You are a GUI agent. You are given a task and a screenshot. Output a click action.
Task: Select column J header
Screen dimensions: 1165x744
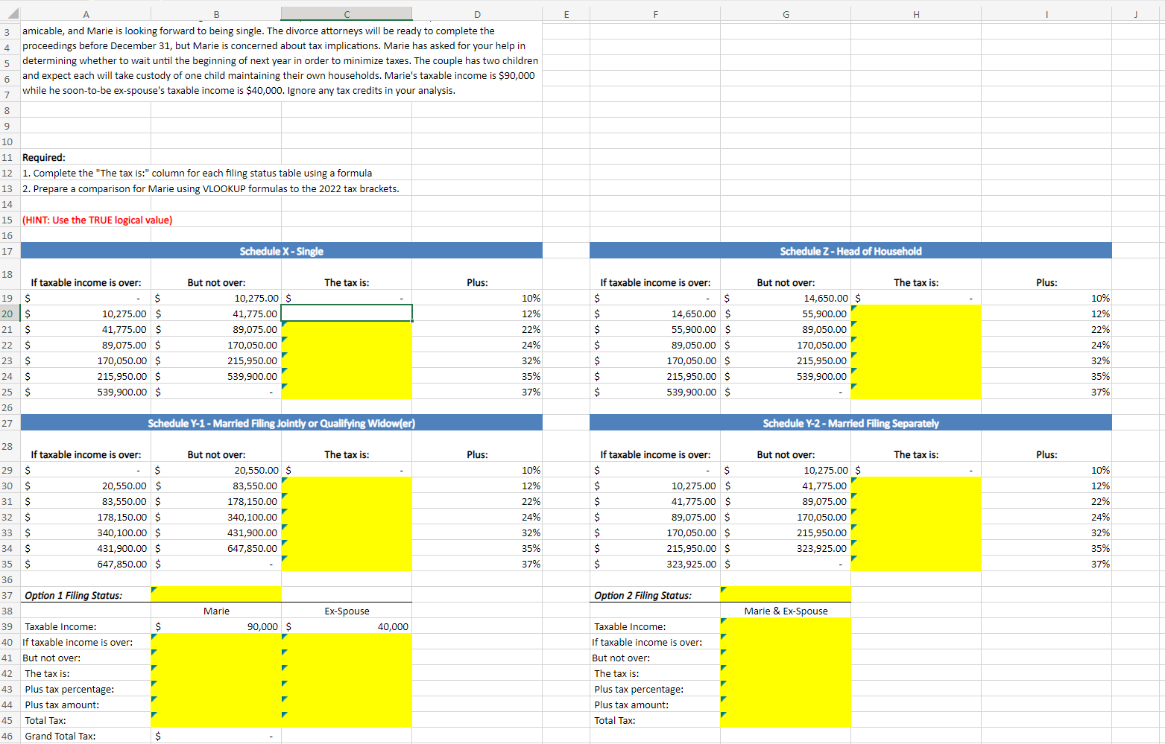tap(1136, 14)
